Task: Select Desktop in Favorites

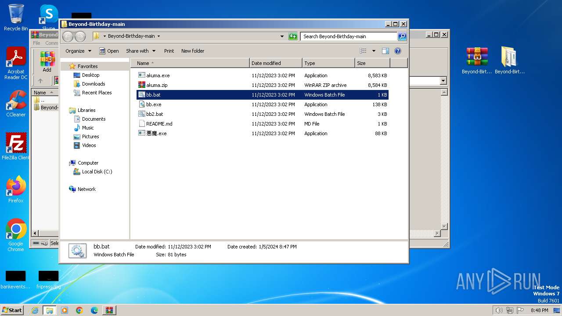Action: tap(90, 75)
